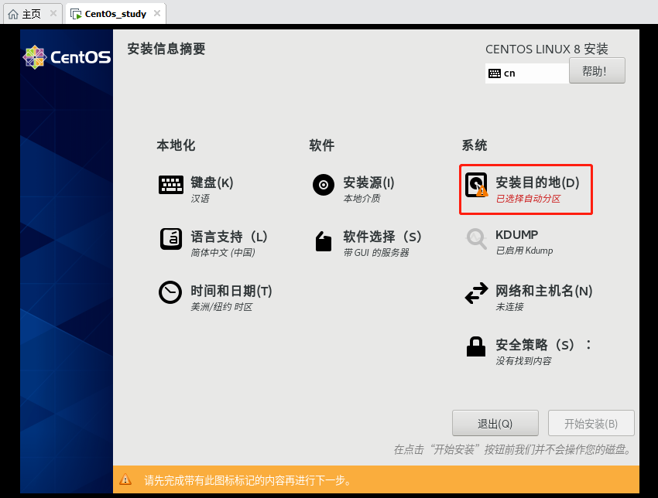Open 语言支持 via its language icon

(x=170, y=239)
